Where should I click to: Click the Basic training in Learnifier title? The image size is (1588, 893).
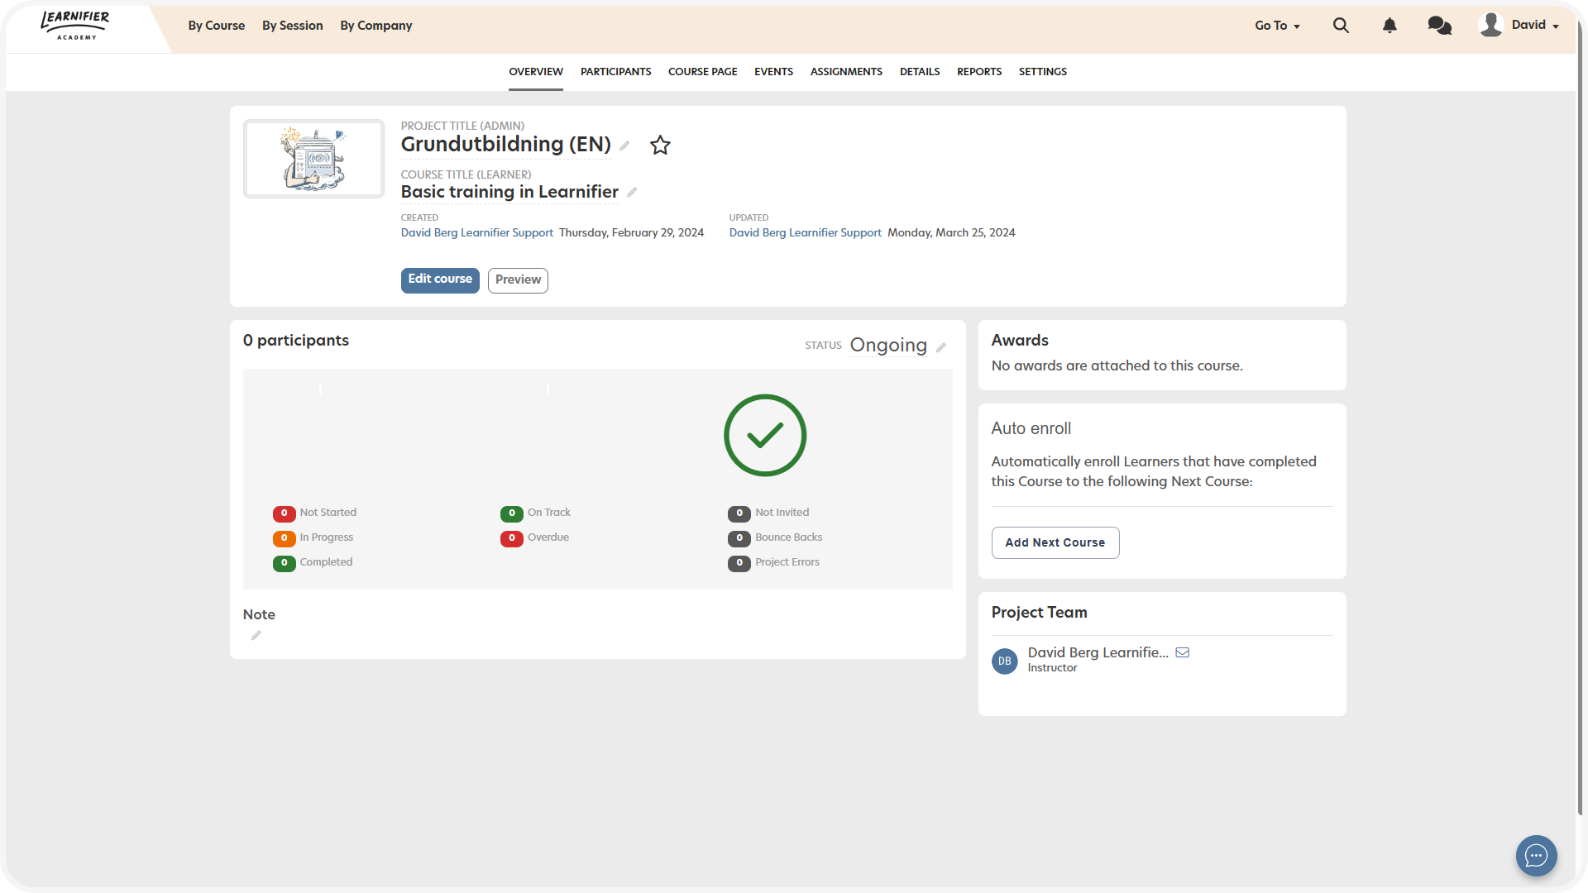(x=509, y=192)
